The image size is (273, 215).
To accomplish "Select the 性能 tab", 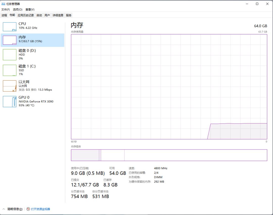I will pyautogui.click(x=12, y=15).
